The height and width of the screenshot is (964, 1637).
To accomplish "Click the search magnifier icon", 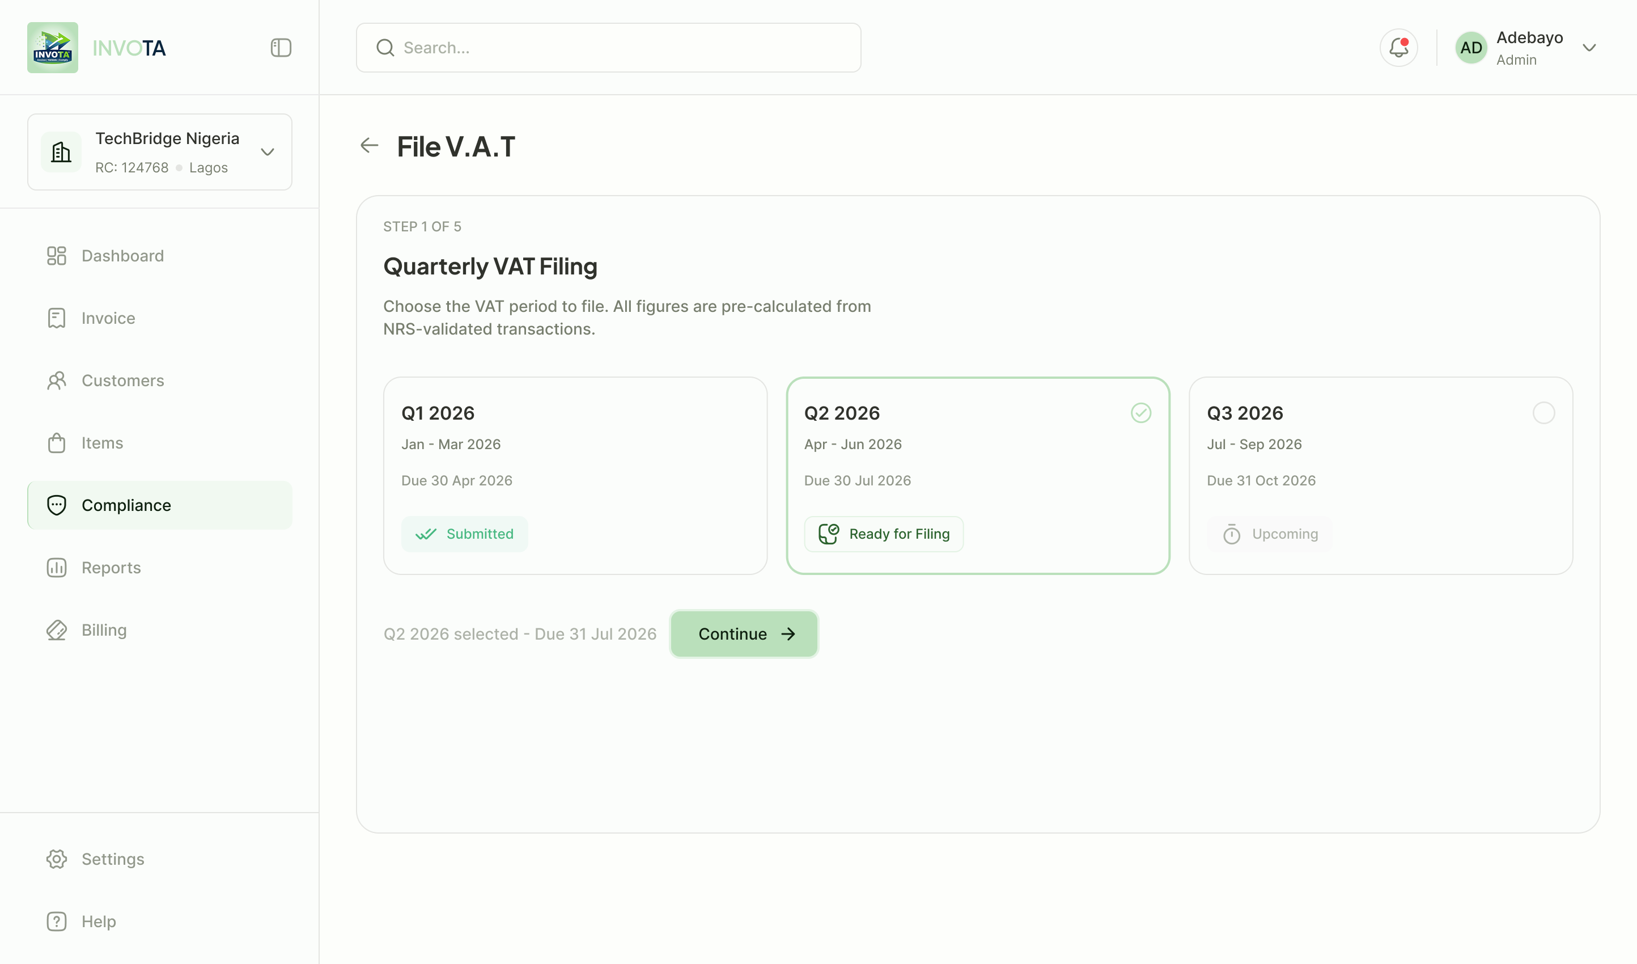I will click(385, 48).
